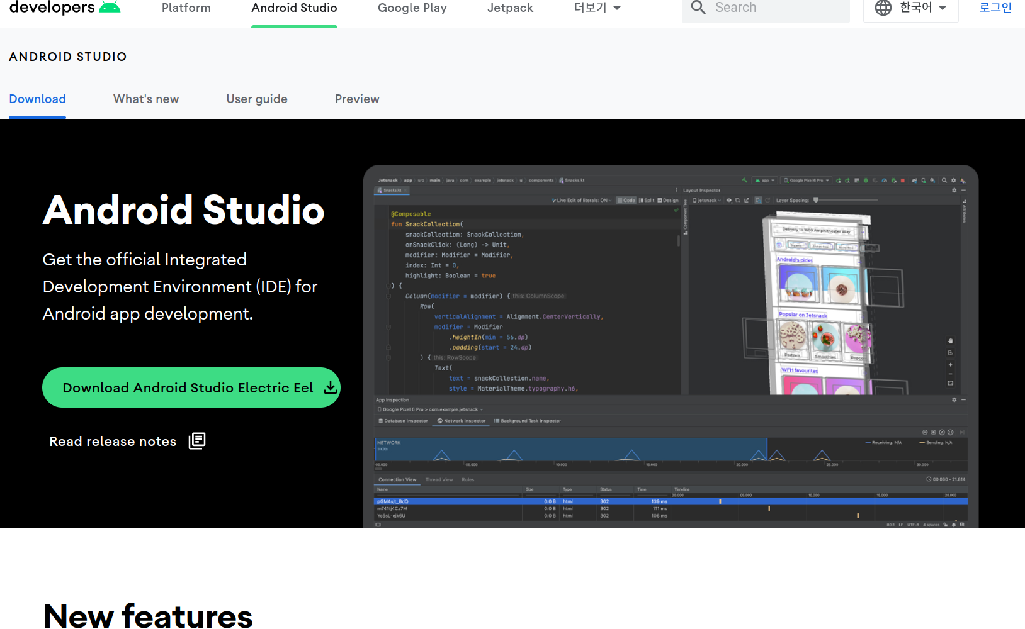Select the User guide sub-tab
Screen dimensions: 1025x629
257,99
